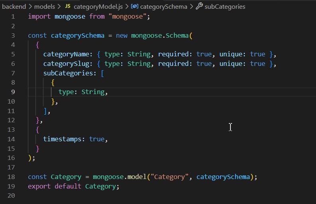Viewport: 316px width, 204px height.
Task: Click line number 3 in the gutter
Action: coord(13,35)
